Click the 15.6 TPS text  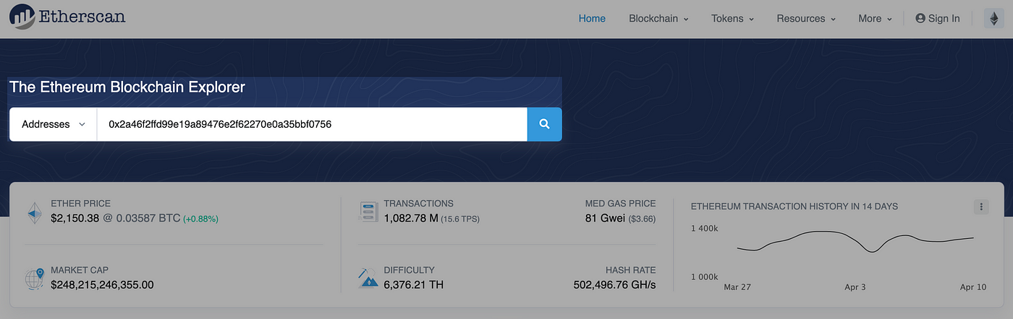[460, 219]
